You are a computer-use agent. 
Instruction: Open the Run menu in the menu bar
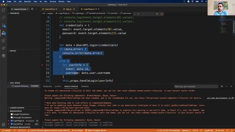46,1
